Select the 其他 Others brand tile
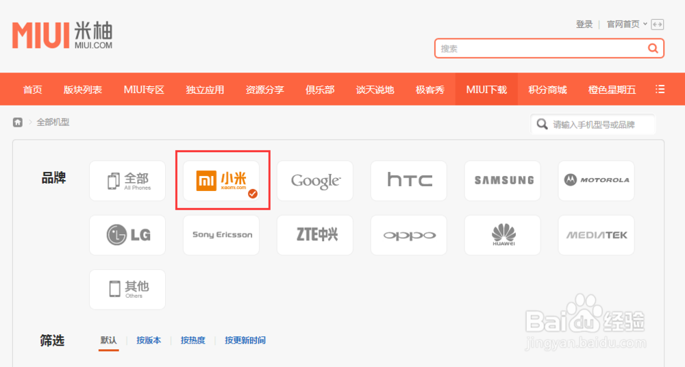Viewport: 685px width, 367px height. 127,289
